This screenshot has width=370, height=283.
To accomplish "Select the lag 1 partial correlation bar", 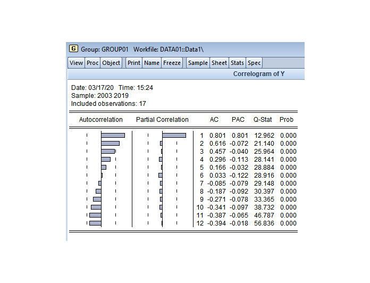I will click(174, 135).
